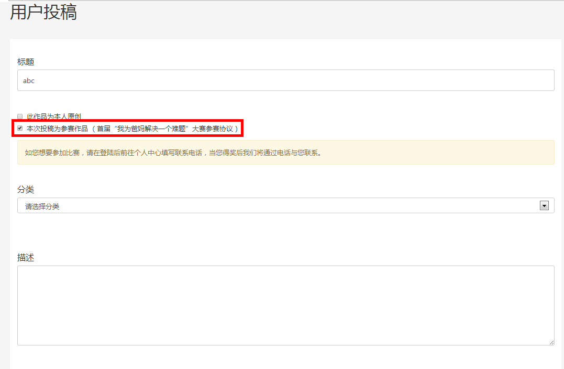Click the 此作品为本人原创 label text

pyautogui.click(x=54, y=117)
